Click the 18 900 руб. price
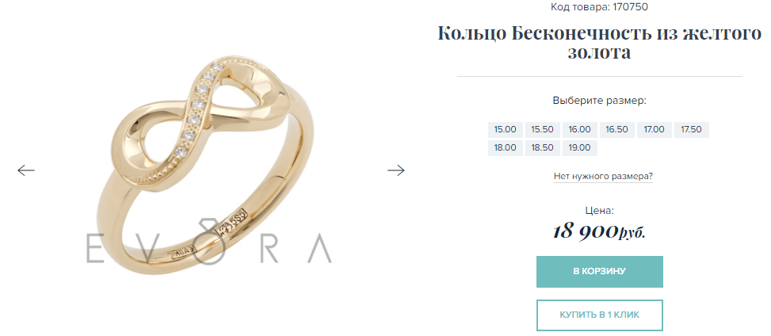This screenshot has height=336, width=771. (x=599, y=231)
